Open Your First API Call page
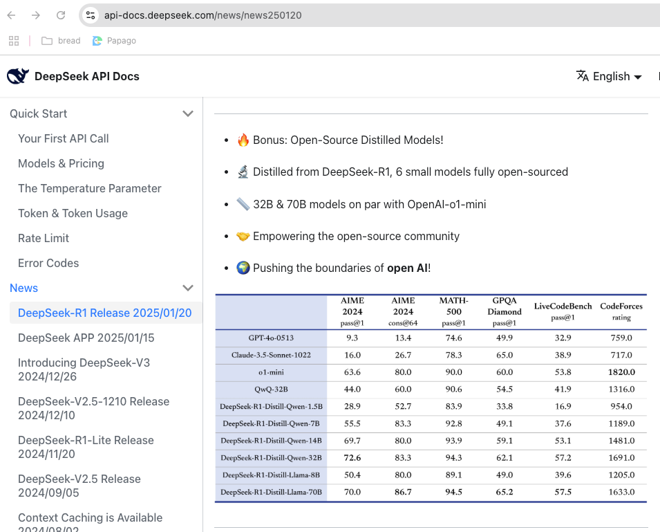 (x=63, y=138)
